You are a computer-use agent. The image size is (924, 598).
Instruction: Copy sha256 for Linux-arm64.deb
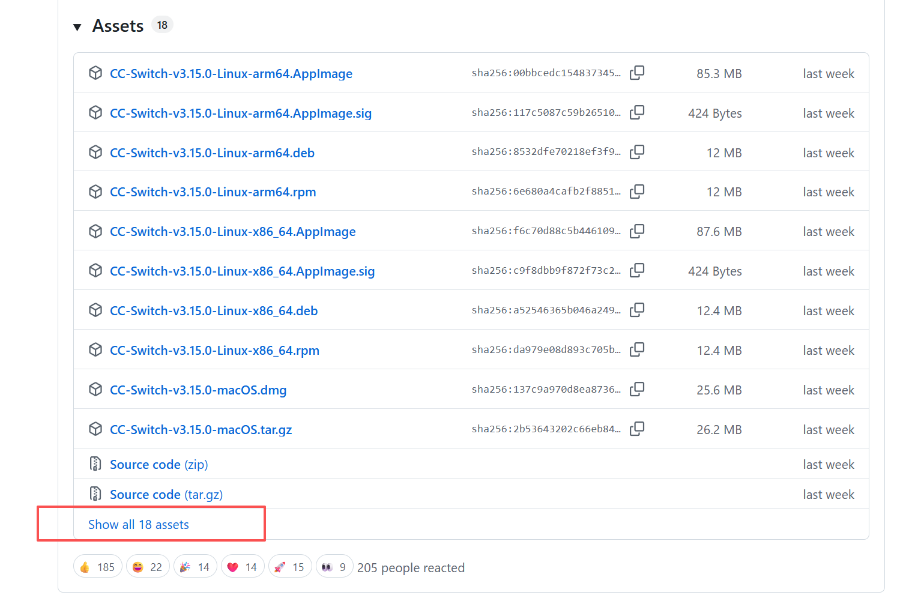tap(637, 153)
